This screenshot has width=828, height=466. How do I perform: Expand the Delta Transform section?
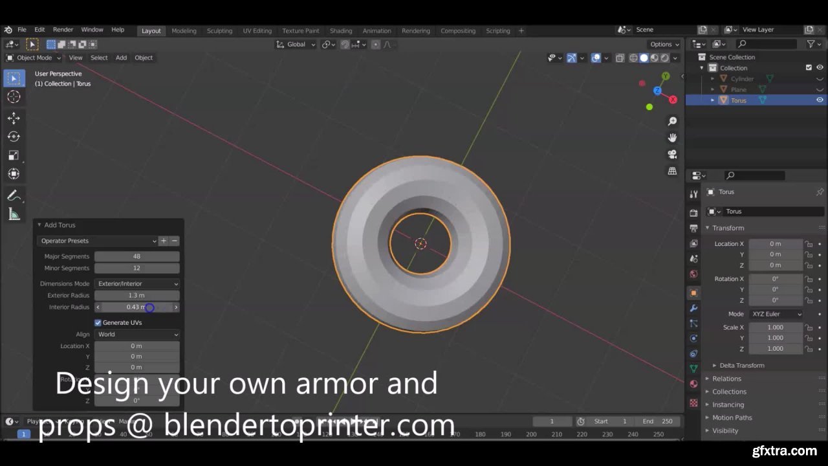tap(741, 365)
